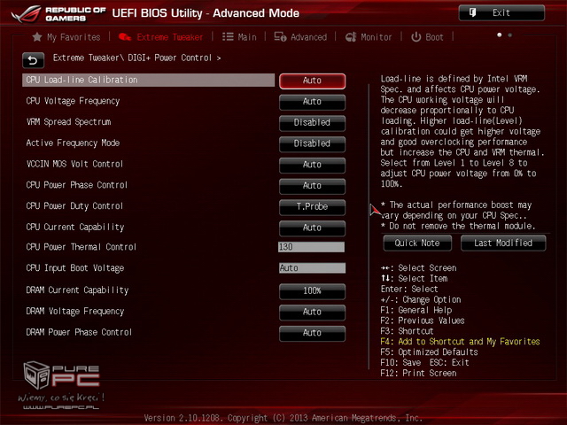Open DRAM Power Phase Control dropdown

pyautogui.click(x=312, y=333)
